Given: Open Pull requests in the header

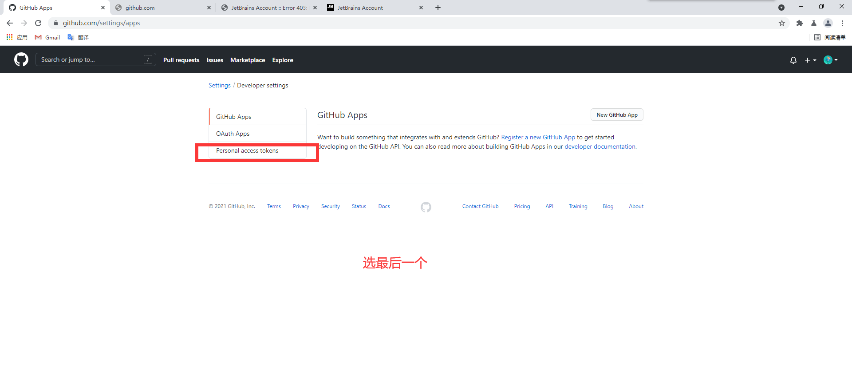Looking at the screenshot, I should pos(181,60).
